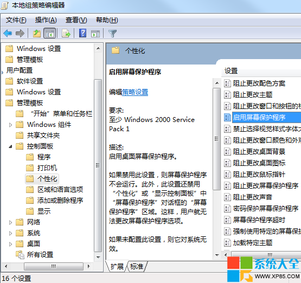
Task: Click tree horizontal scroll right arrow
Action: point(88,266)
